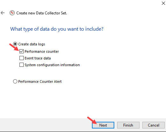
Task: Uncheck the Performance counter checkbox
Action: [x=21, y=51]
